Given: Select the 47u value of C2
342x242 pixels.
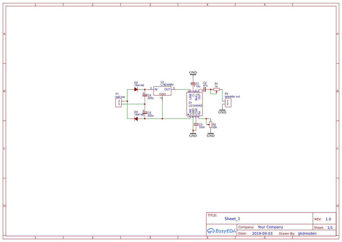Looking at the screenshot, I should point(205,85).
